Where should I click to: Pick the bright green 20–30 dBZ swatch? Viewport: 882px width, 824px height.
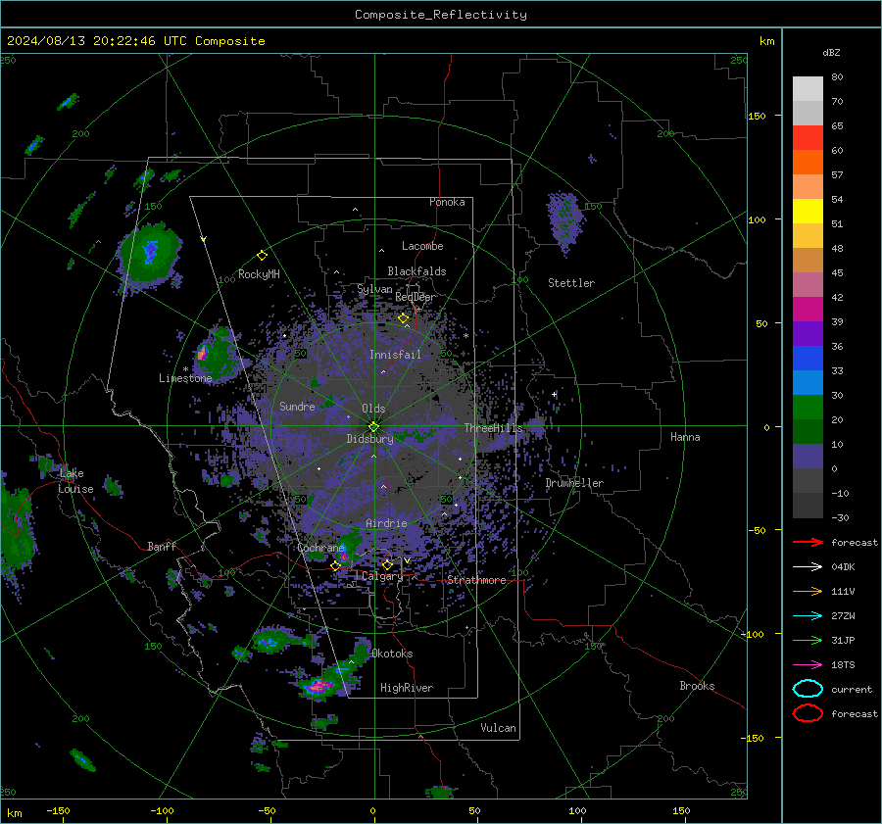click(808, 407)
